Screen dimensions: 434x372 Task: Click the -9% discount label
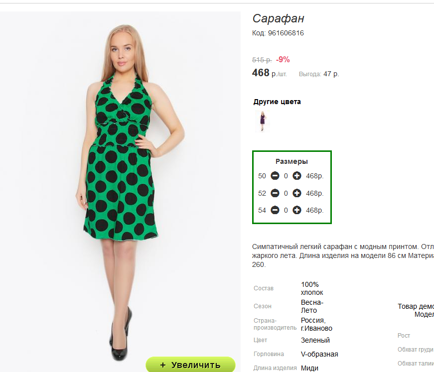tap(283, 60)
